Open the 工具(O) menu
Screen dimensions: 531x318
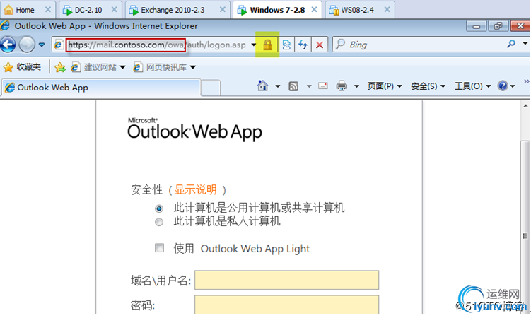pyautogui.click(x=472, y=86)
